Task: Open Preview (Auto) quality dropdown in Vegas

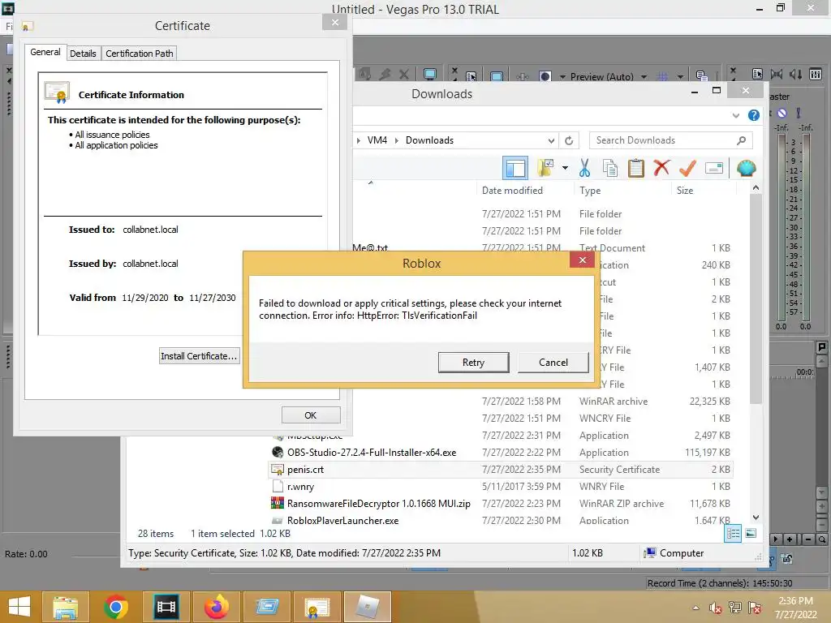Action: (x=644, y=77)
